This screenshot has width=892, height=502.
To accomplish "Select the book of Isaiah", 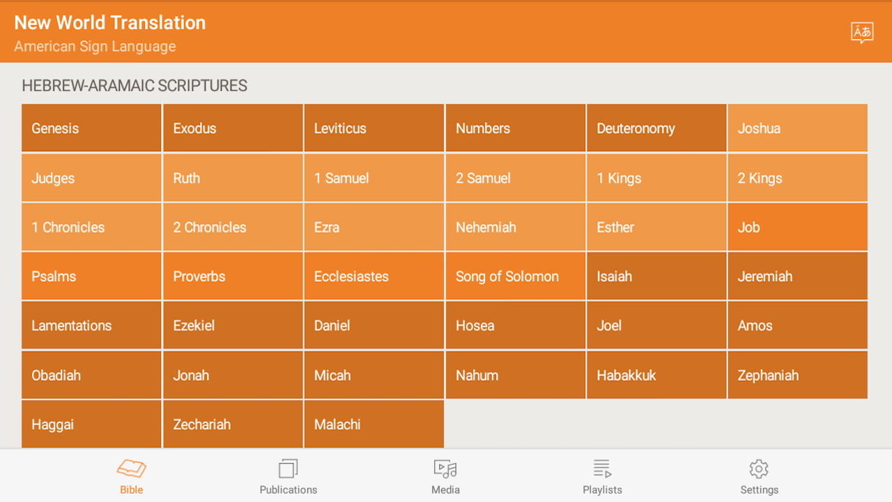I will click(656, 276).
